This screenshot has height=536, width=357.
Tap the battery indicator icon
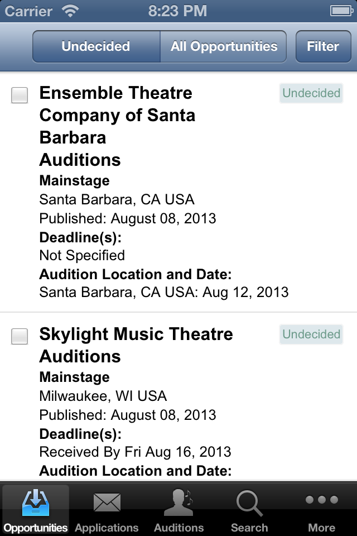click(341, 11)
